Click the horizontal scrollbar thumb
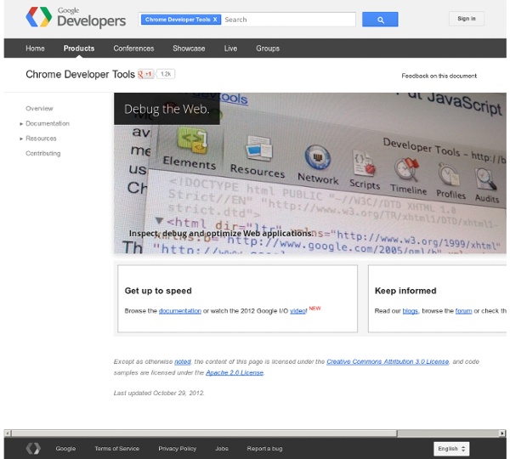510x459 pixels. point(204,433)
